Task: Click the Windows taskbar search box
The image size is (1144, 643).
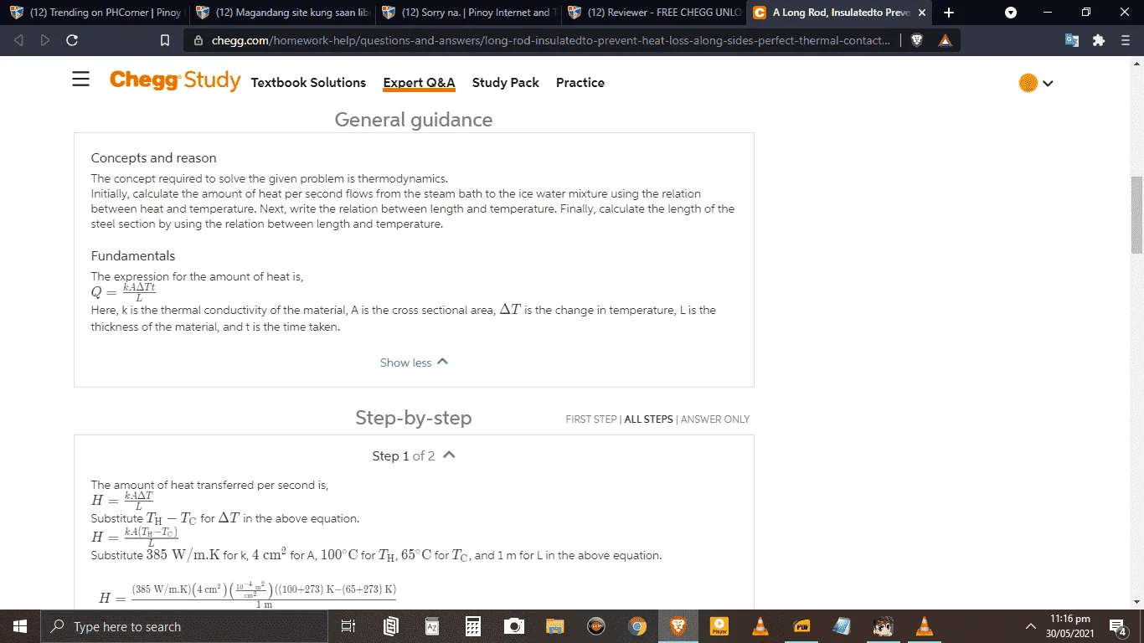Action: [x=183, y=626]
